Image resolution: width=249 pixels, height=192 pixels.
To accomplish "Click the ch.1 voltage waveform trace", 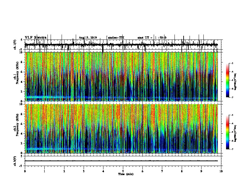I will 121,45.
